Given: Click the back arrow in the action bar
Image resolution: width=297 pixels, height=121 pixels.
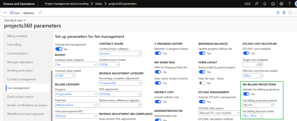Looking at the screenshot, I should point(5,13).
